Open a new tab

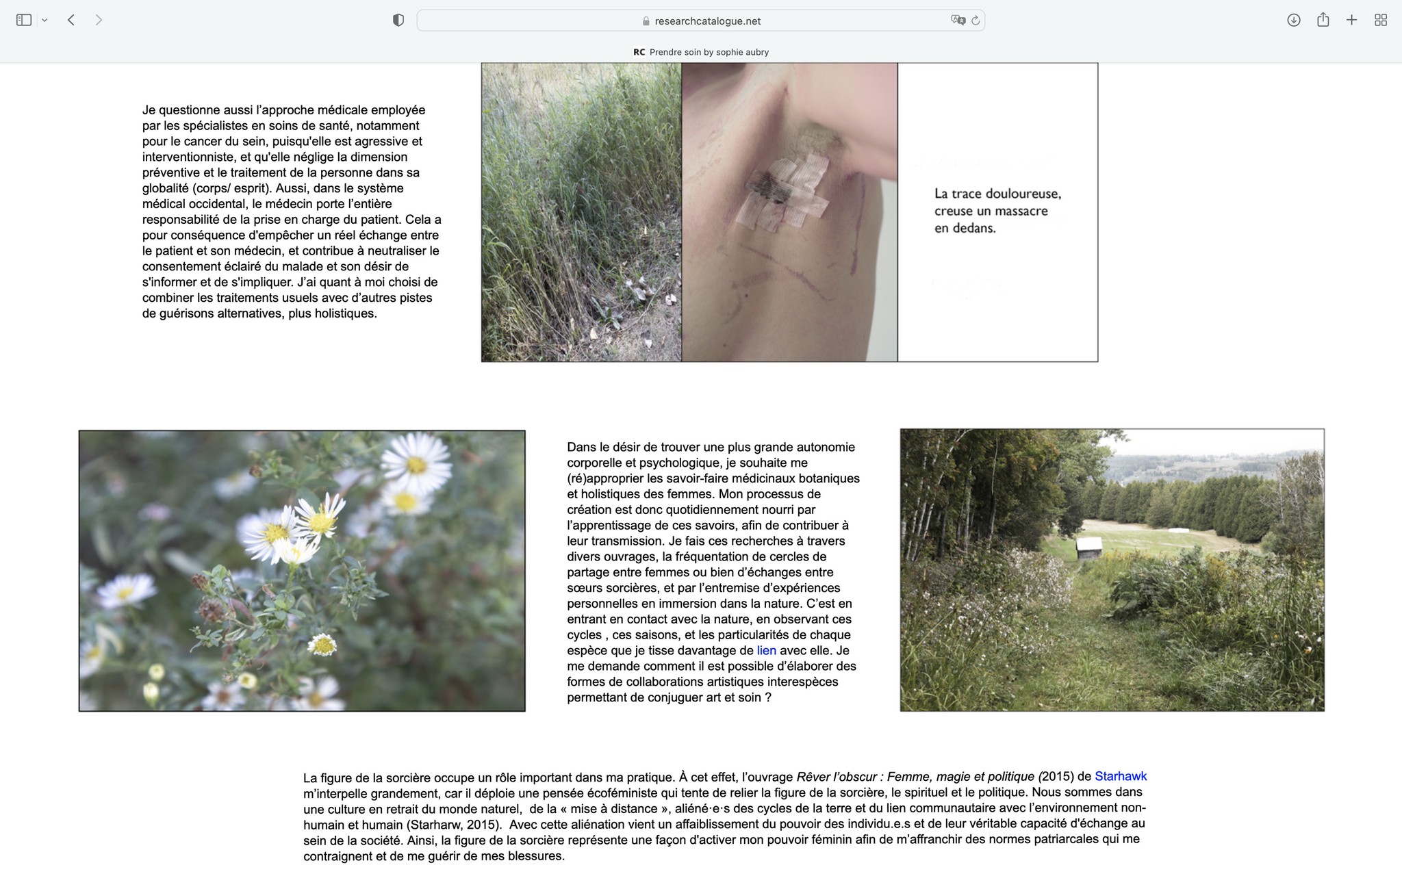(1351, 20)
